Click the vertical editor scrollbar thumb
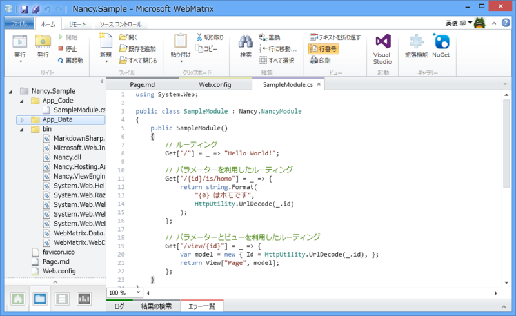 [x=506, y=144]
